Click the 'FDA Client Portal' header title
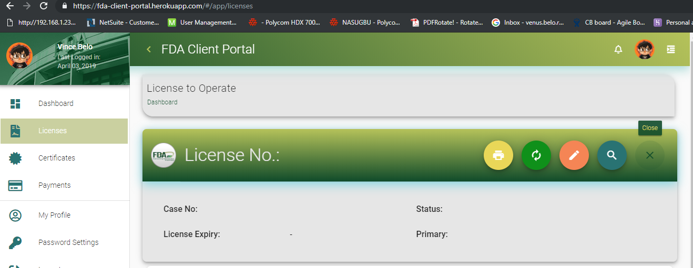This screenshot has height=268, width=693. 208,49
